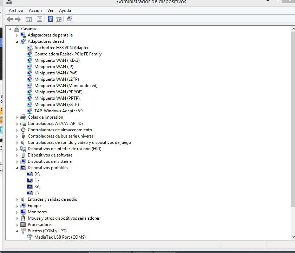The width and height of the screenshot is (295, 253).
Task: Click the HID interfaz de usuario icon
Action: (x=23, y=149)
